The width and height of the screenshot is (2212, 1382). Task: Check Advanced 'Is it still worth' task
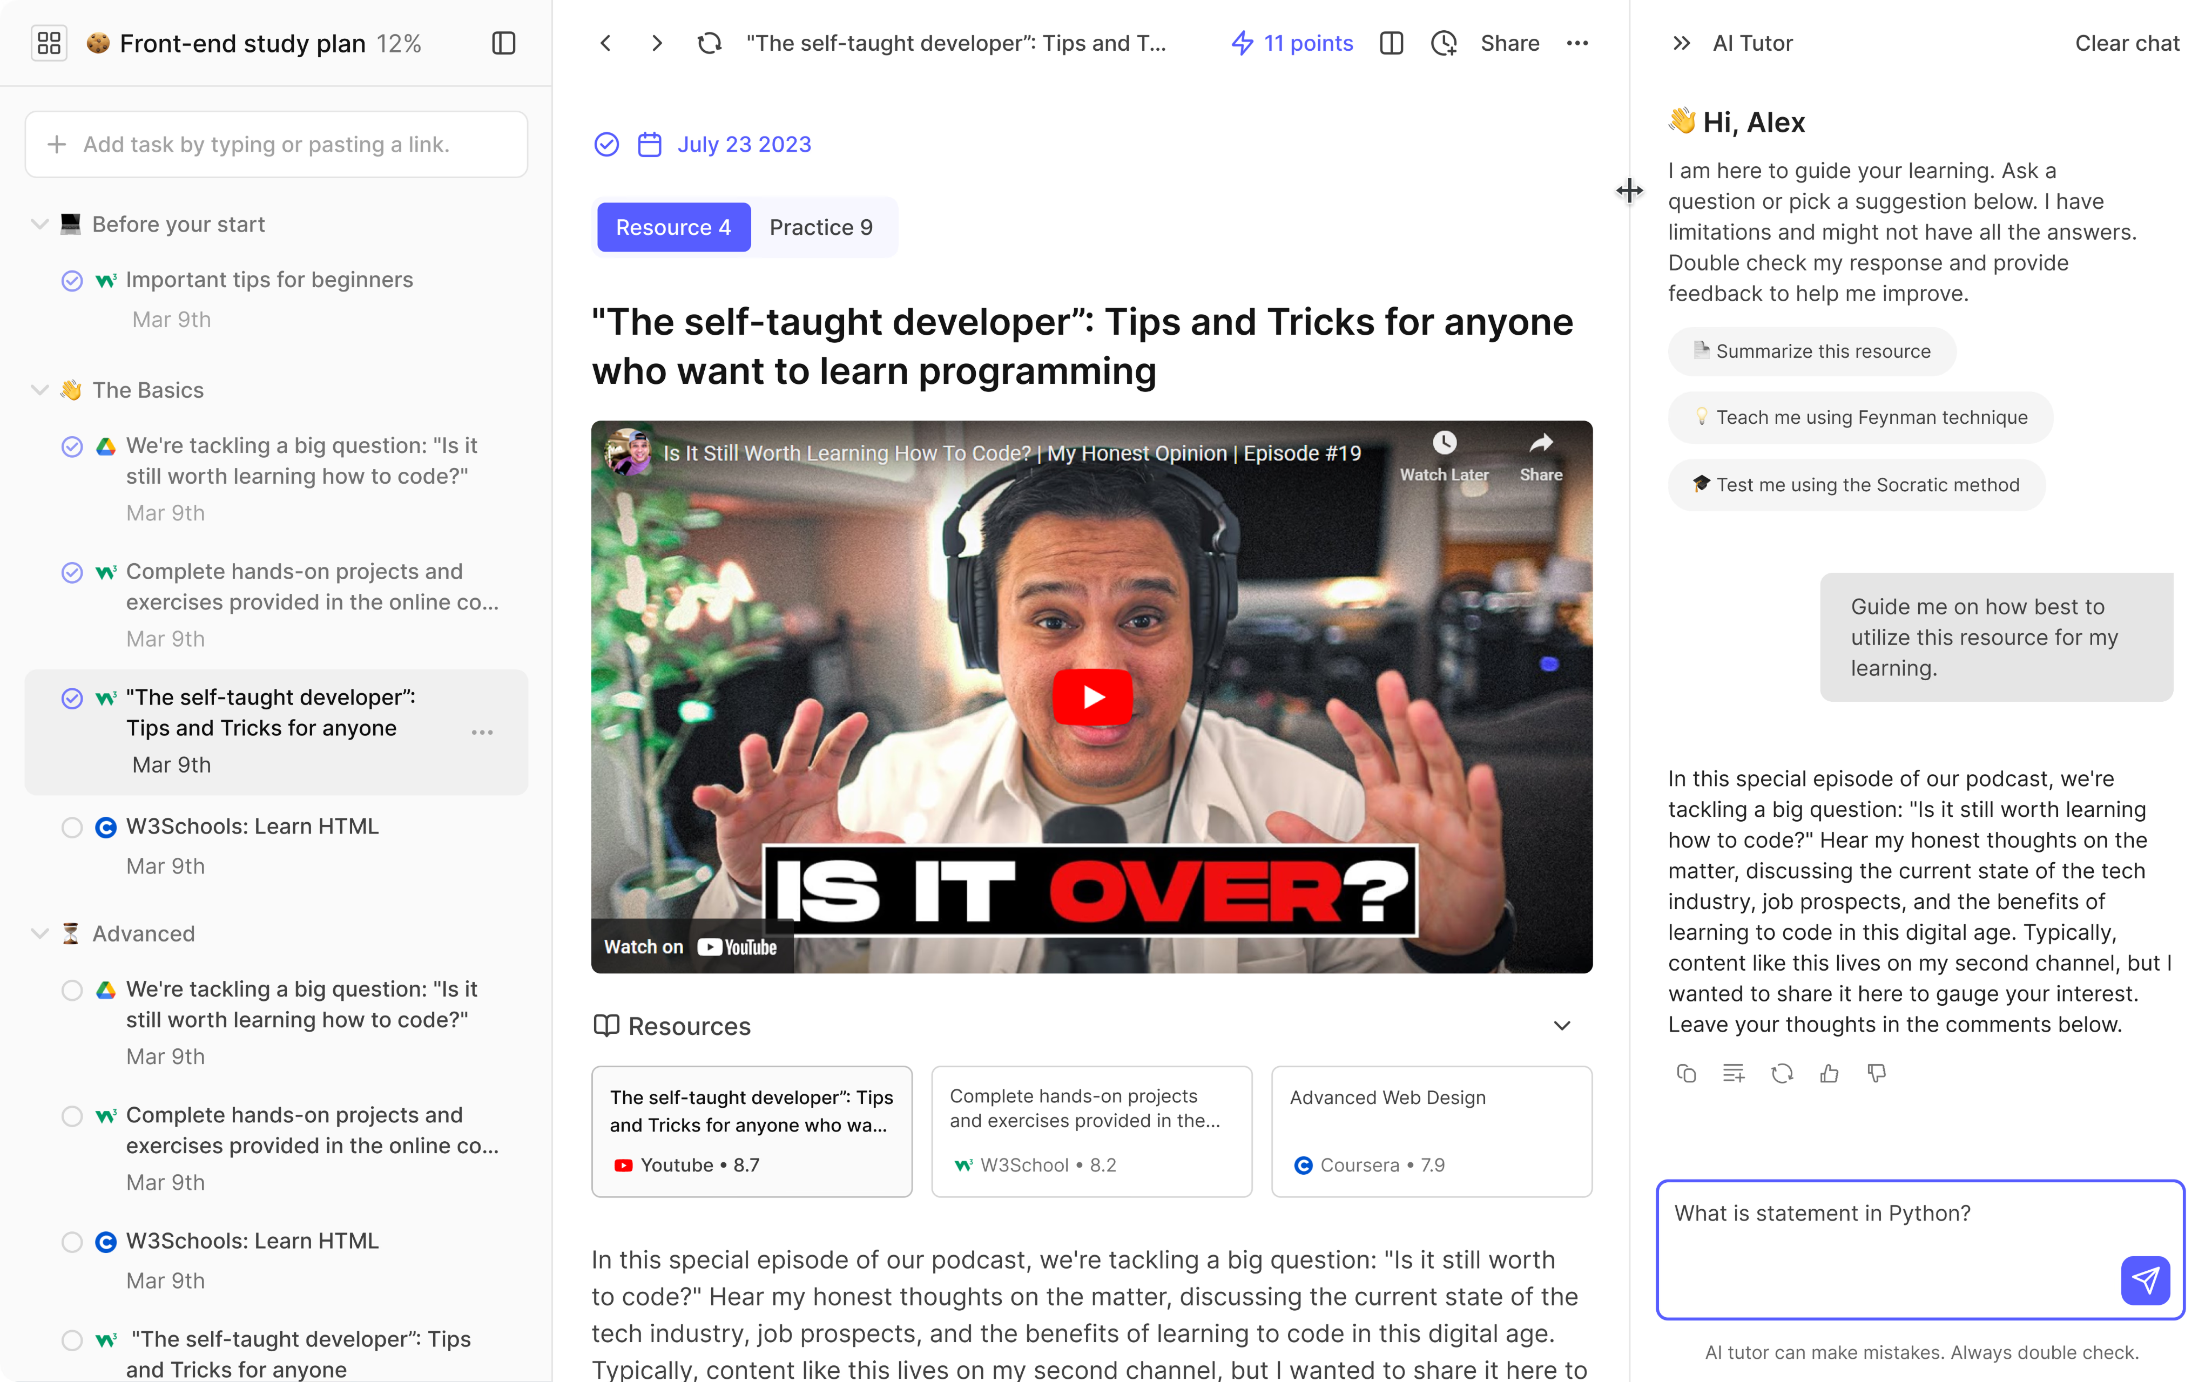(x=72, y=990)
